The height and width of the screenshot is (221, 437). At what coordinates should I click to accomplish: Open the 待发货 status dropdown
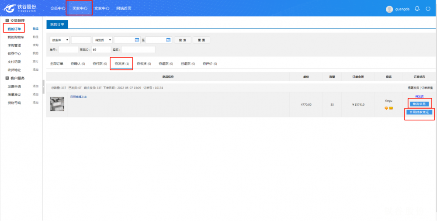pyautogui.click(x=102, y=40)
